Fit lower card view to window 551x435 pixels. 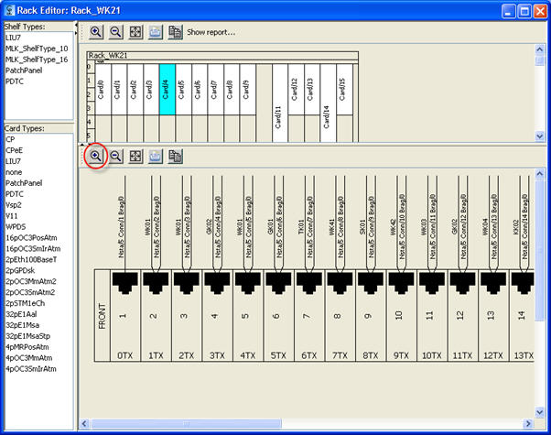(135, 156)
